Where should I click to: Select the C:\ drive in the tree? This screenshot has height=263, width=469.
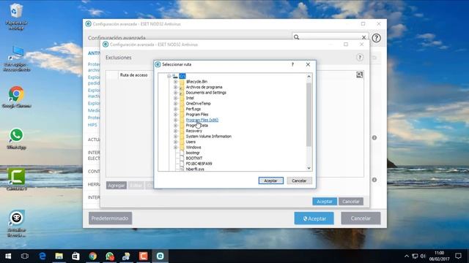182,76
